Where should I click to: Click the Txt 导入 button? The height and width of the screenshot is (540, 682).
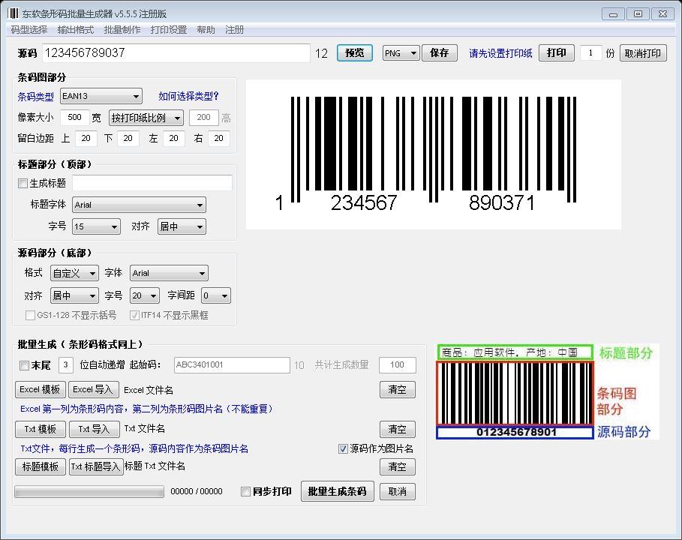(94, 429)
